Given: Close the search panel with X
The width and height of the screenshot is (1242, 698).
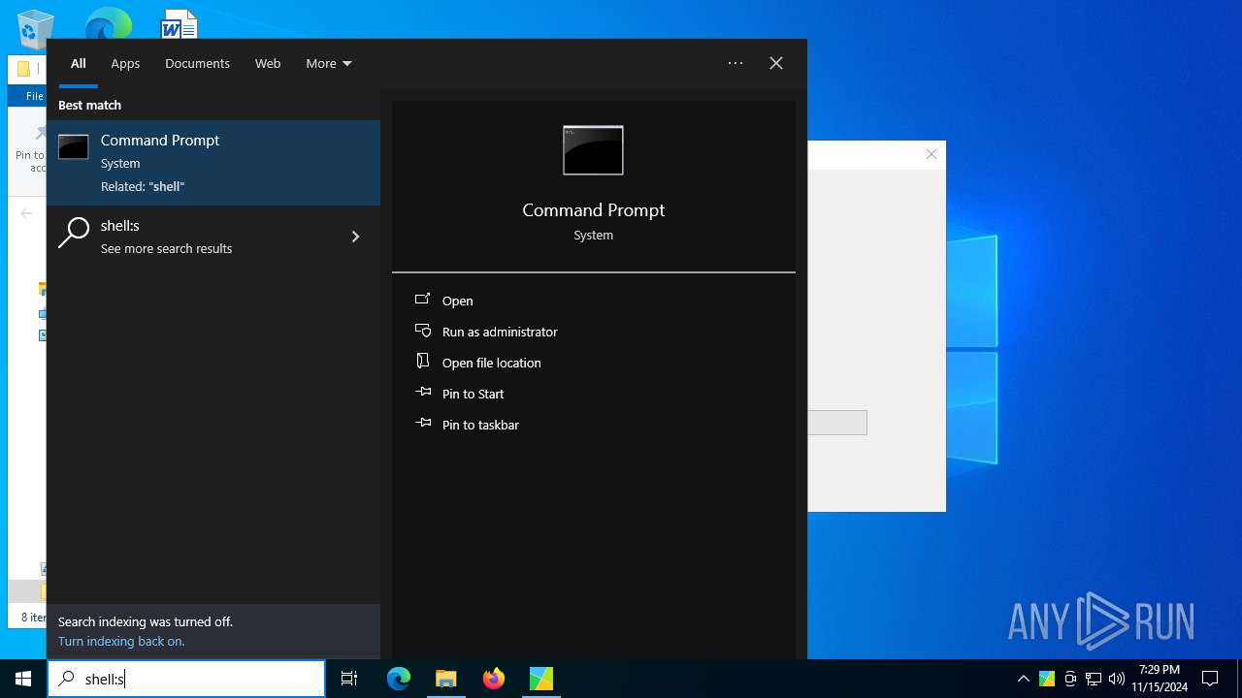Looking at the screenshot, I should tap(776, 63).
